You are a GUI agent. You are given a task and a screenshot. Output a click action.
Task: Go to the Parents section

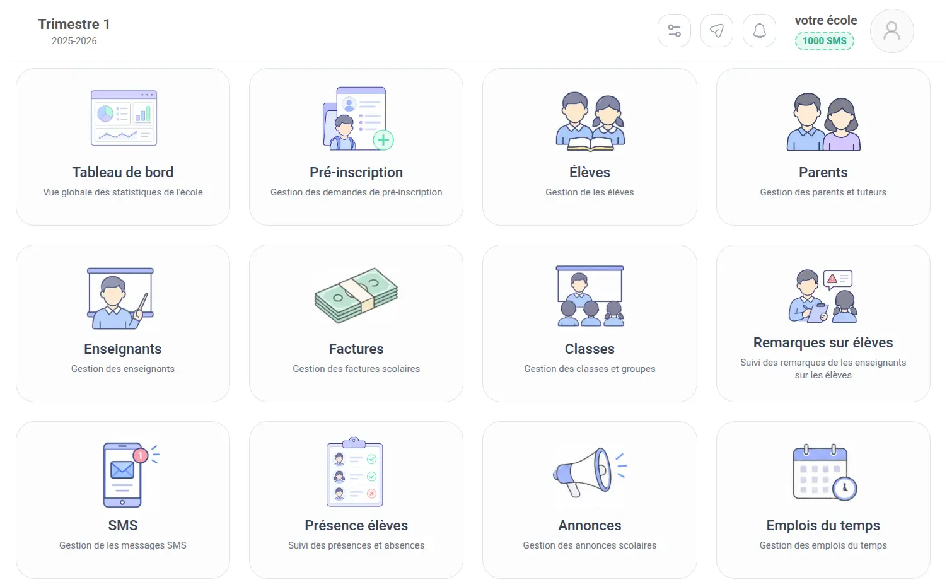[823, 147]
